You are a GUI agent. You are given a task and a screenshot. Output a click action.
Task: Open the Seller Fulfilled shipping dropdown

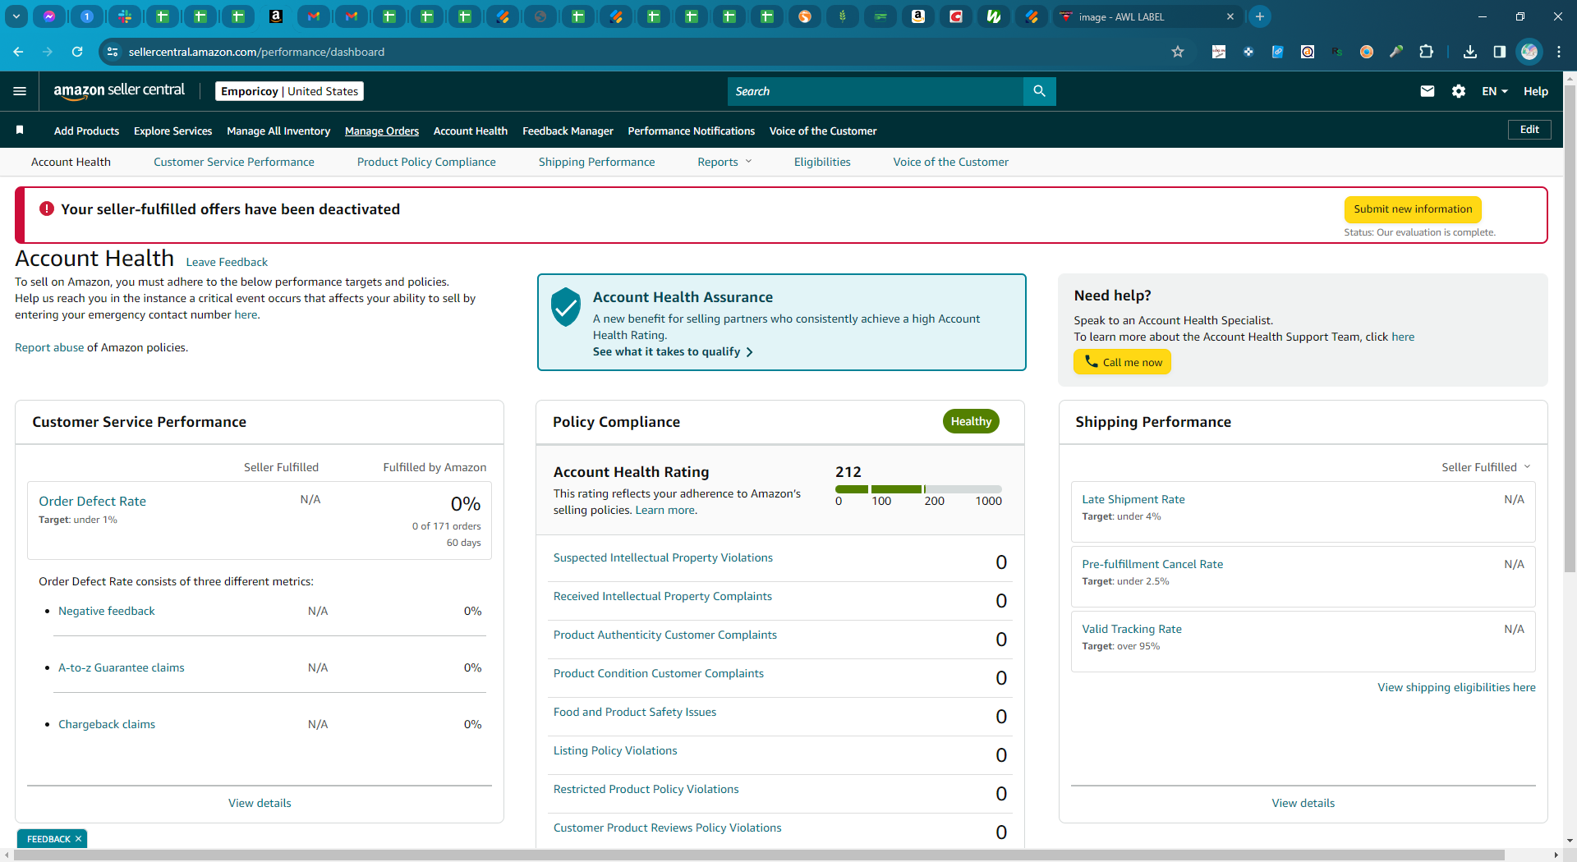pyautogui.click(x=1486, y=467)
